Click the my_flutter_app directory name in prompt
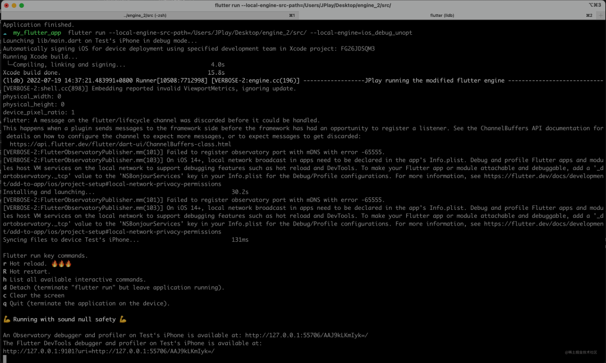 pos(37,33)
